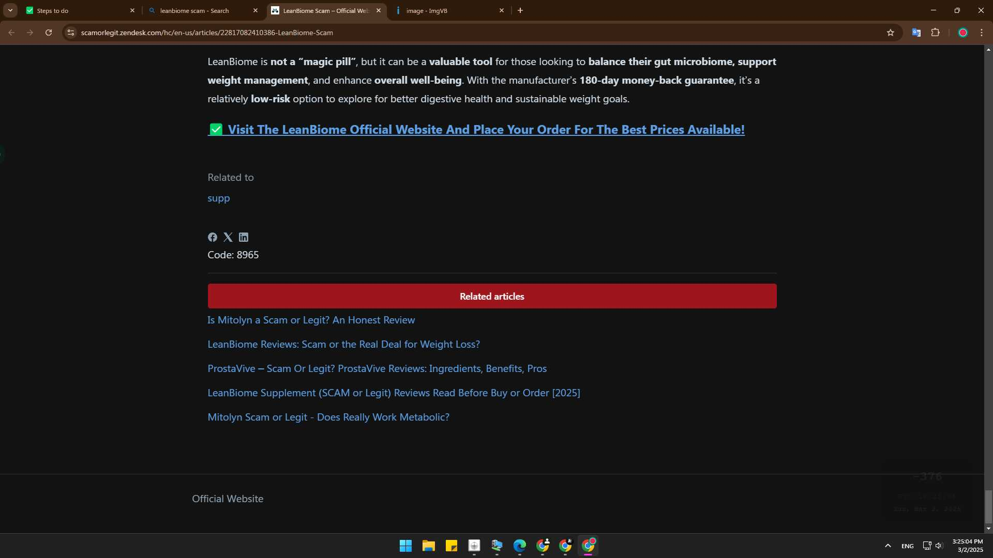
Task: Open a new browser tab
Action: point(520,10)
